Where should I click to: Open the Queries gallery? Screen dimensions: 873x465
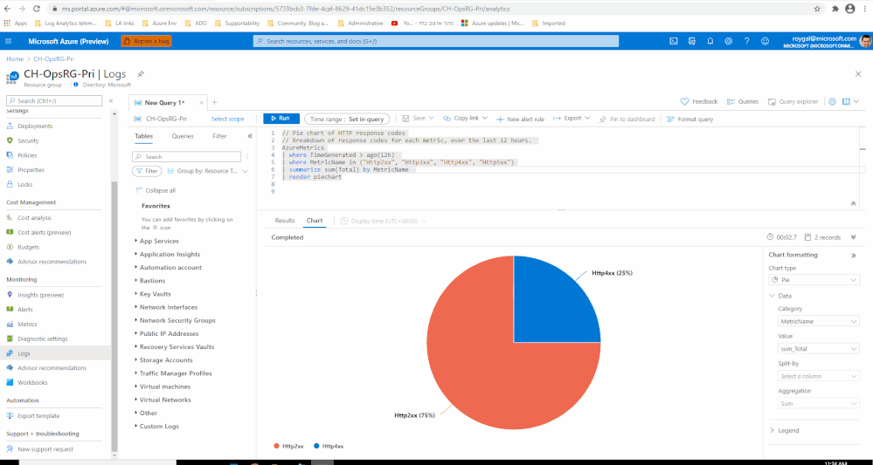pyautogui.click(x=743, y=102)
